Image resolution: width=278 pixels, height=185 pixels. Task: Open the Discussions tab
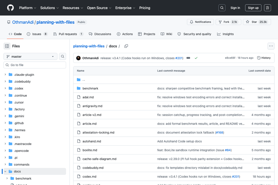[100, 34]
